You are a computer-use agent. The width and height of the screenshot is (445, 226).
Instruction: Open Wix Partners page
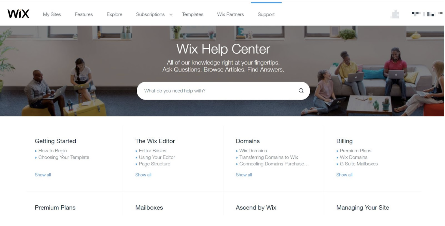pos(230,14)
